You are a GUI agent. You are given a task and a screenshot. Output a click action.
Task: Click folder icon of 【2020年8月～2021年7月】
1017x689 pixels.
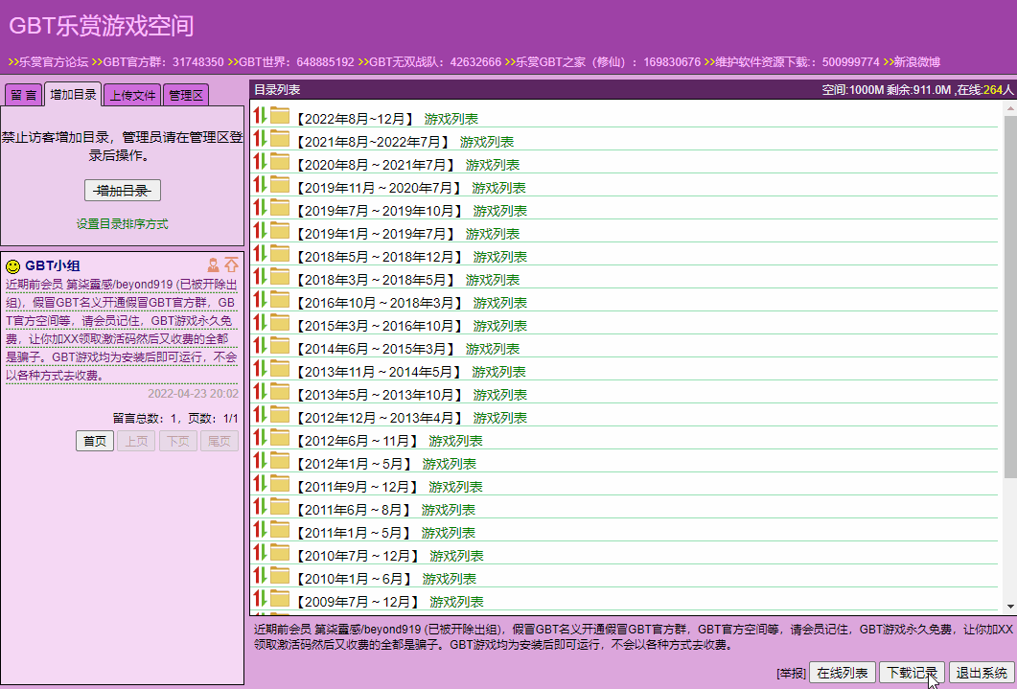(280, 161)
